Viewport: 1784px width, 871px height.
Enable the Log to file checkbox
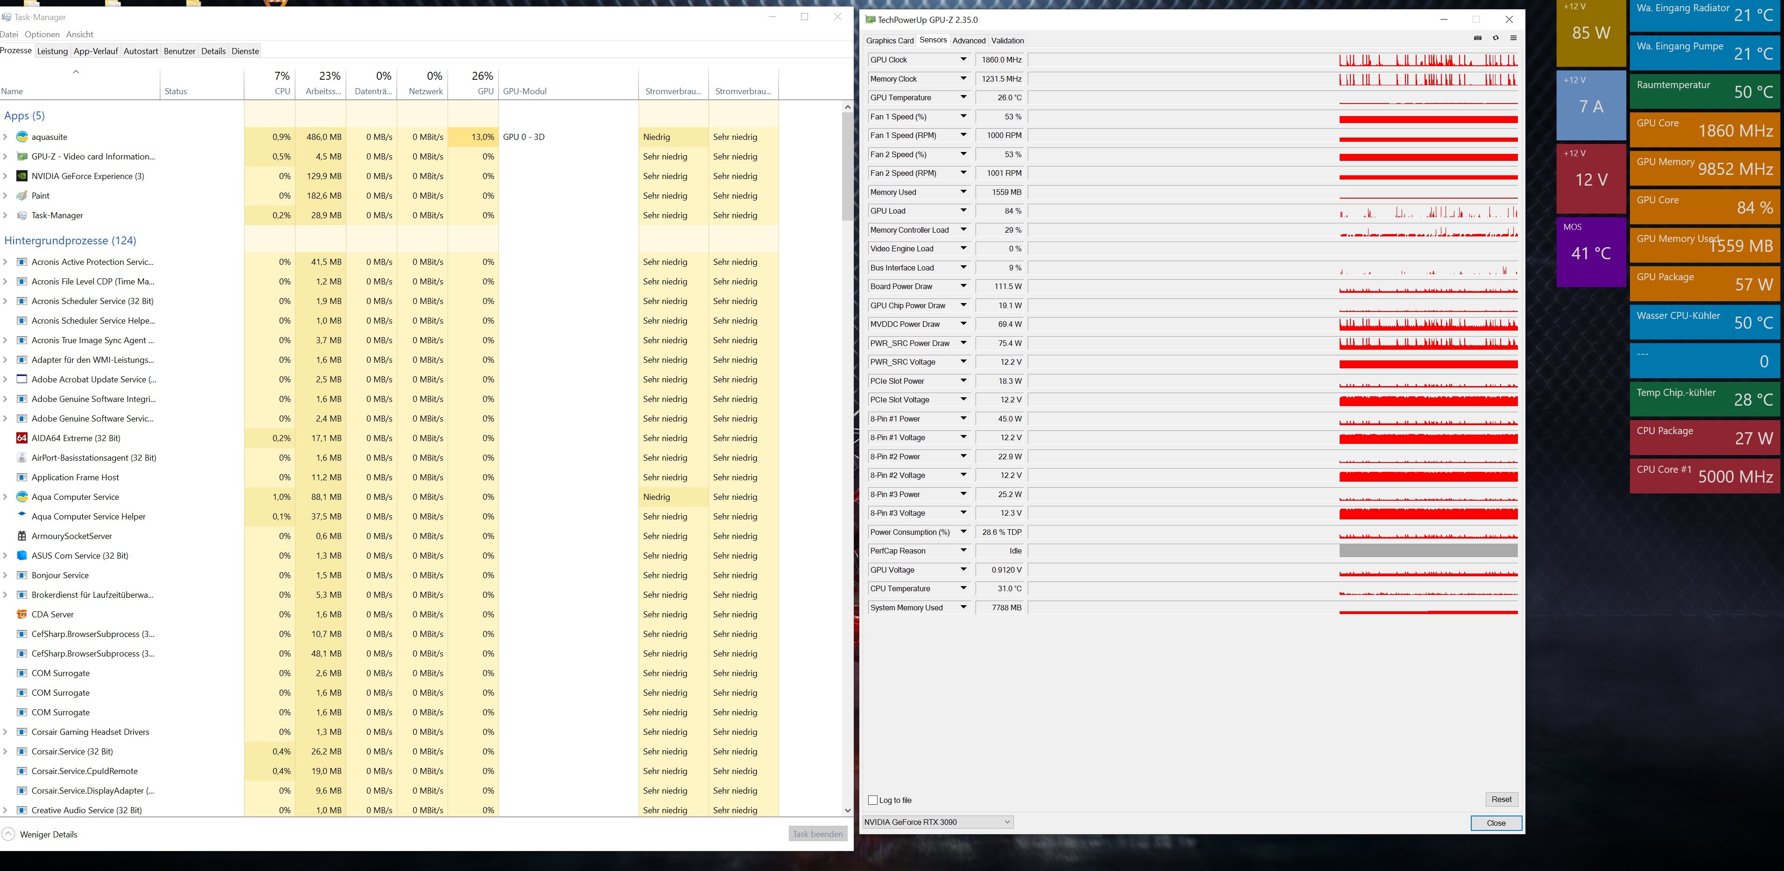click(x=872, y=800)
